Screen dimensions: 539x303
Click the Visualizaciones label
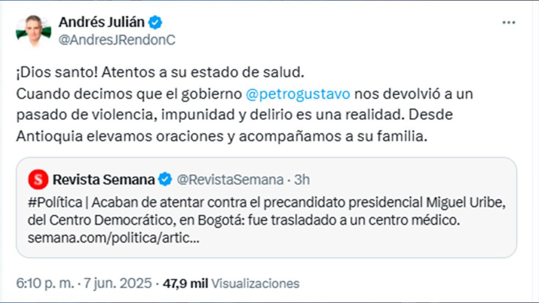(x=255, y=284)
